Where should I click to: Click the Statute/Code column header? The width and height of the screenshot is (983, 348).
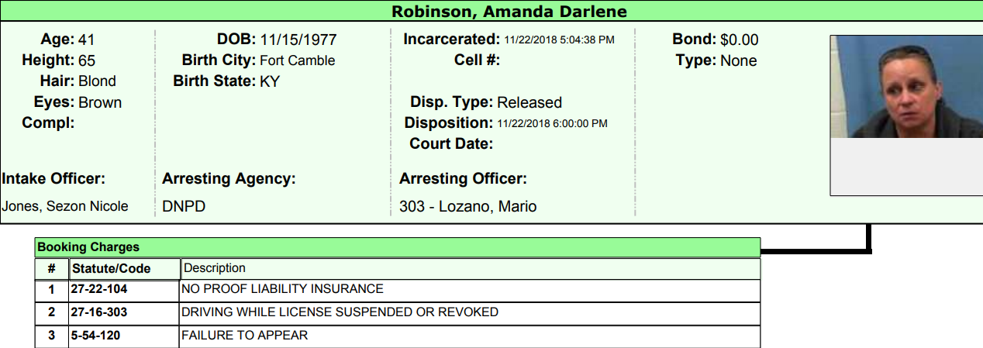(x=111, y=269)
